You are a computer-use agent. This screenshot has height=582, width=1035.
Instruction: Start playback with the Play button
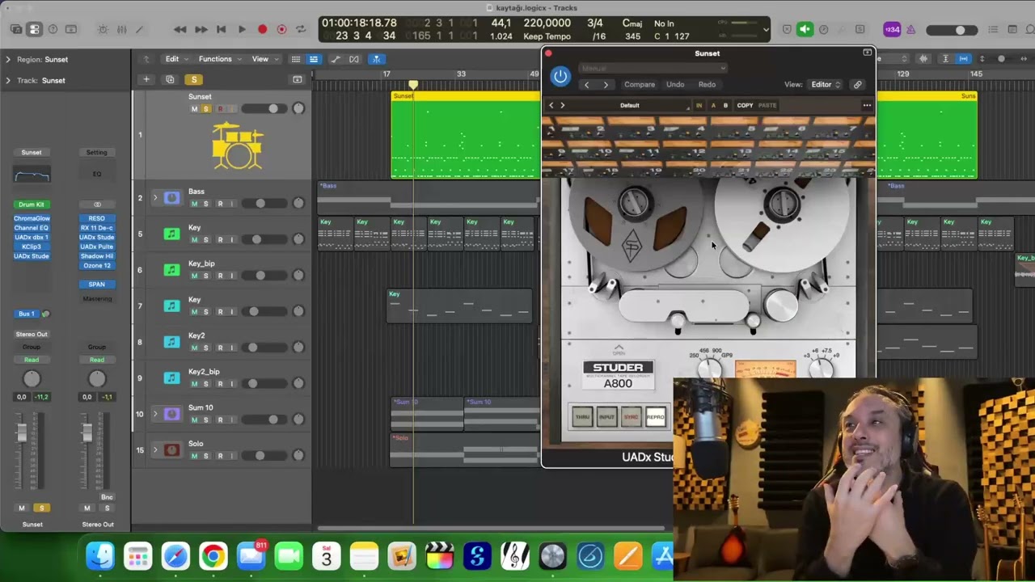242,29
